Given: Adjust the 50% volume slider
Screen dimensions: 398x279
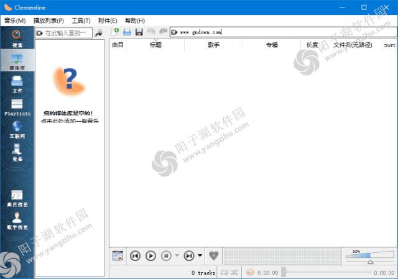Looking at the screenshot, I should pos(369,255).
